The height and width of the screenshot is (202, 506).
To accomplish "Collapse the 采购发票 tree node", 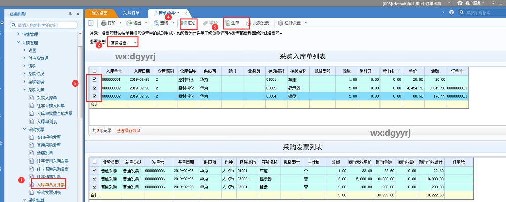I will click(x=24, y=130).
